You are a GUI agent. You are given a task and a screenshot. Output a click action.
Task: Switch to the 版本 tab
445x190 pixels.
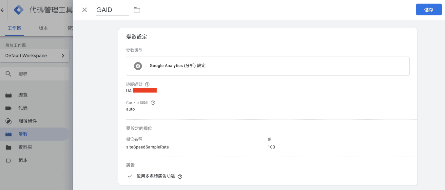click(x=43, y=28)
